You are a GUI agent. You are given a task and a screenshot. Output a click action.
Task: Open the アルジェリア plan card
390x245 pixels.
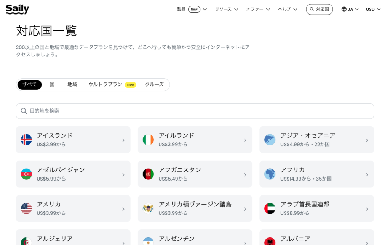[73, 237]
